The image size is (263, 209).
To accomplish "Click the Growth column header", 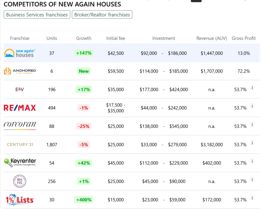I will (x=84, y=38).
